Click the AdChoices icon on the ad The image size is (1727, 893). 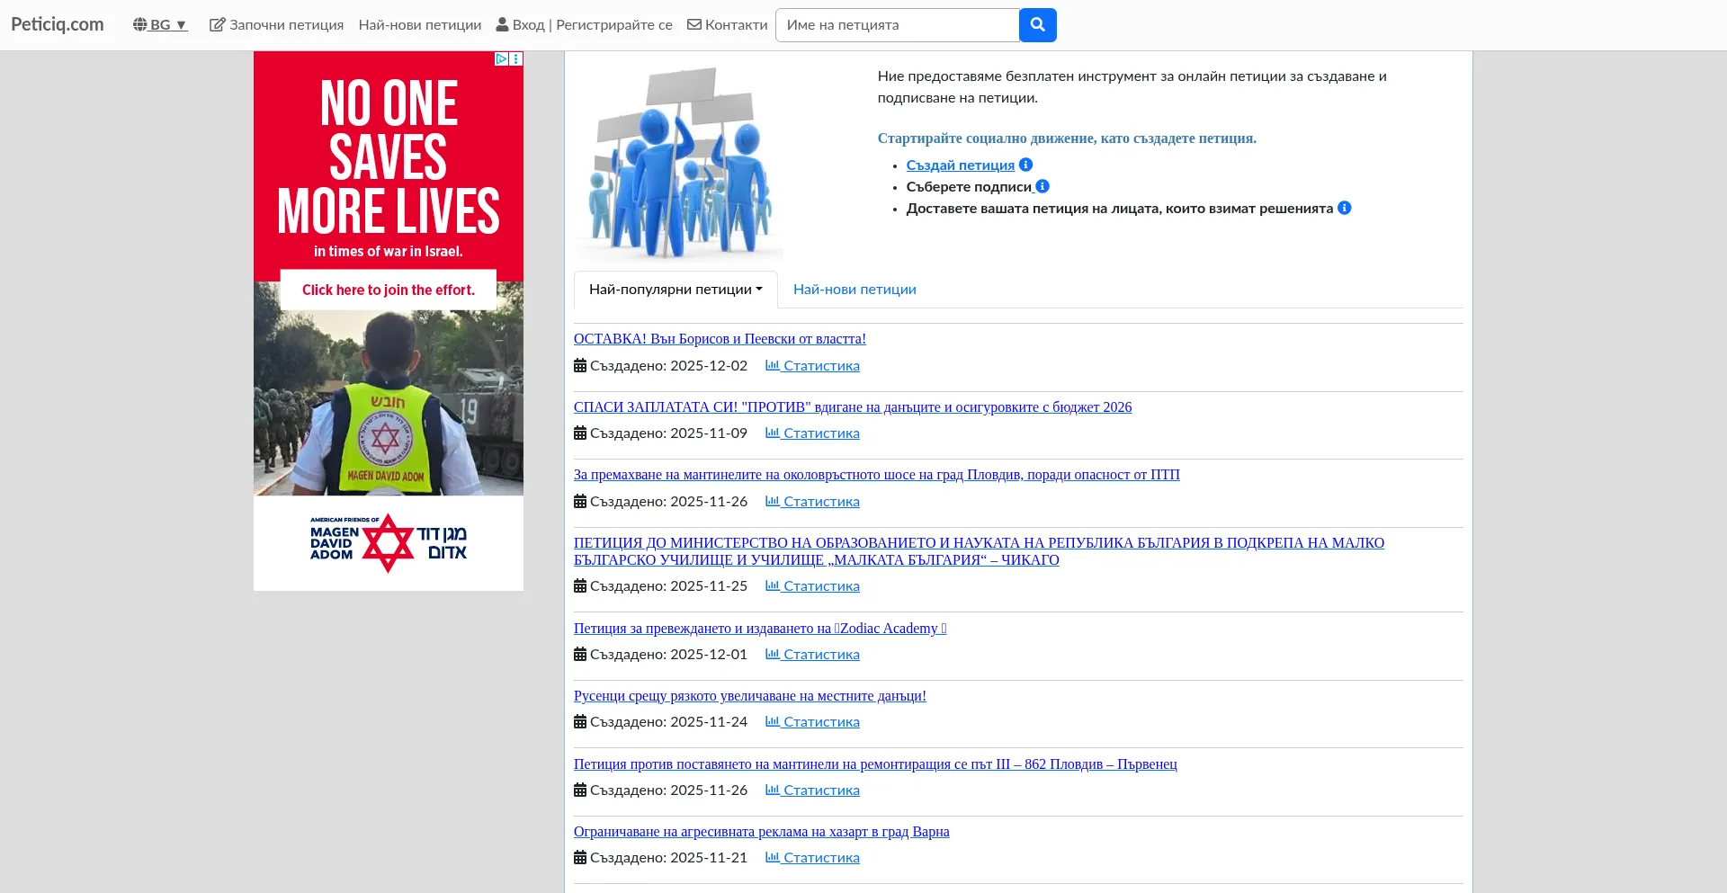click(x=502, y=58)
